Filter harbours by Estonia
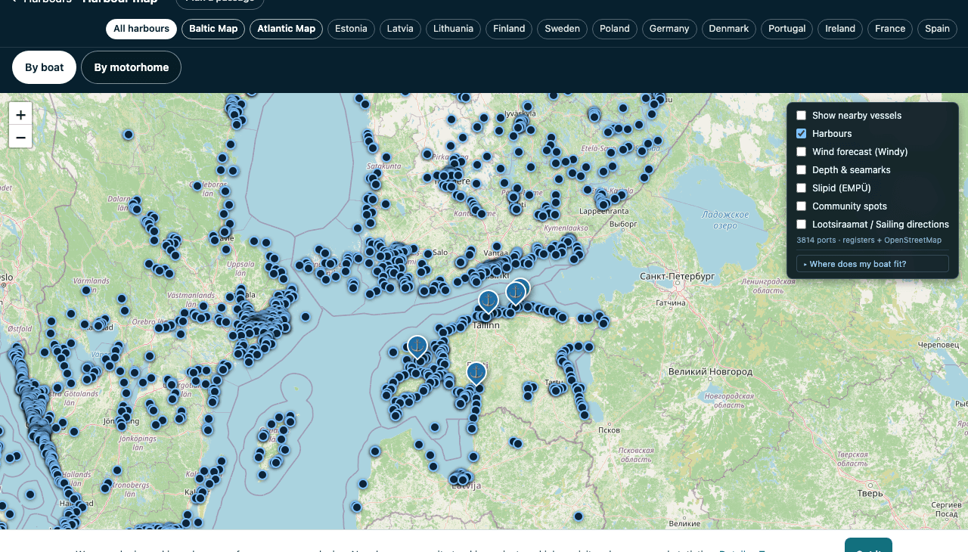This screenshot has width=968, height=552. [351, 29]
